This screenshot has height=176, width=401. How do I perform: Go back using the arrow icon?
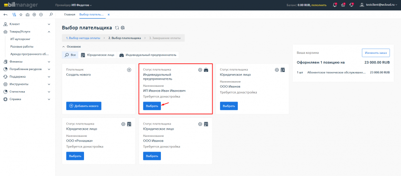pos(5,15)
